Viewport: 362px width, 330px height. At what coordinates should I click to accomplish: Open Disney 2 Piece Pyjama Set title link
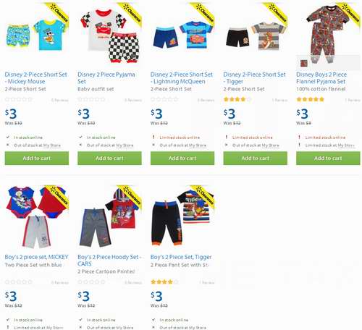(106, 78)
